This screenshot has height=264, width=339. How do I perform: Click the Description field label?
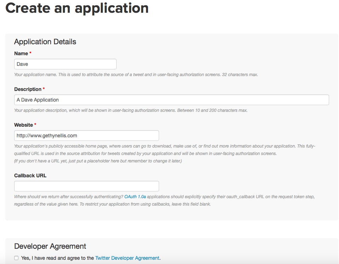(28, 89)
